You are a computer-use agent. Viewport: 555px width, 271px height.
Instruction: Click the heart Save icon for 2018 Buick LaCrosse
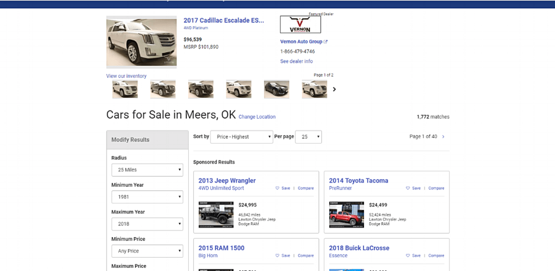(408, 255)
